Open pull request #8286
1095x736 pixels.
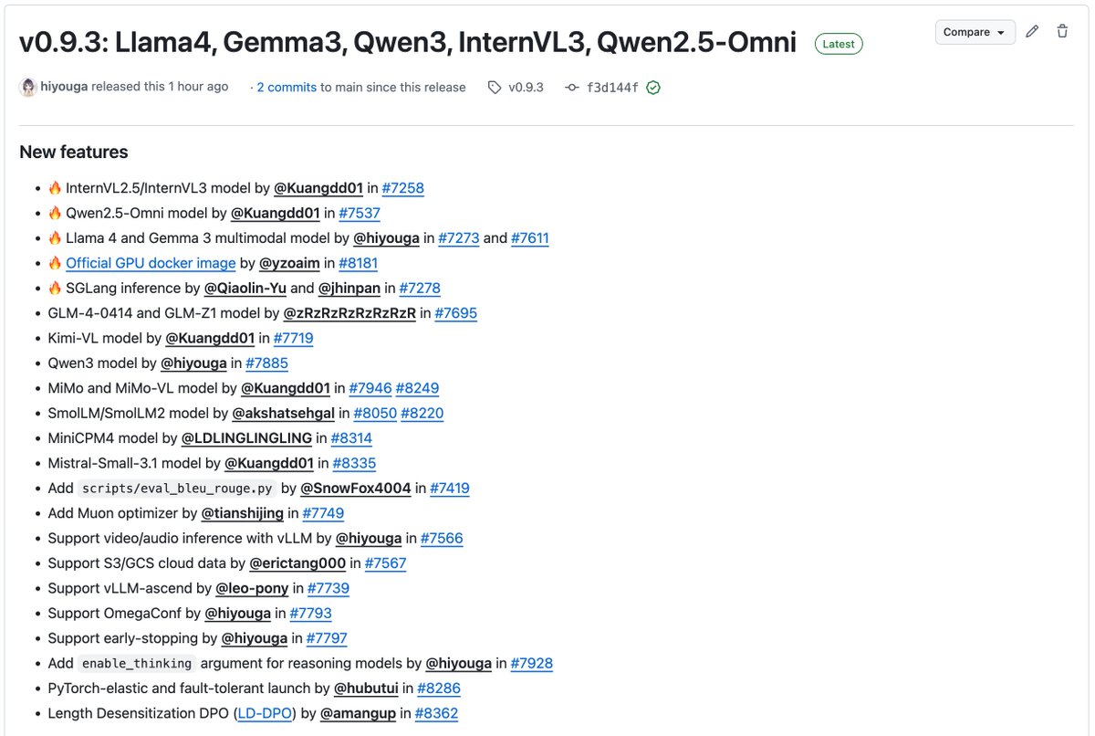click(439, 688)
